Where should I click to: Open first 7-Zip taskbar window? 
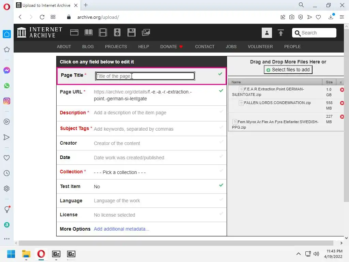coord(56,254)
